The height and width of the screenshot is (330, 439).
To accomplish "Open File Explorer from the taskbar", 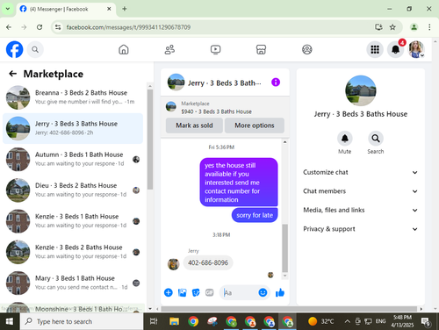I will (x=174, y=321).
